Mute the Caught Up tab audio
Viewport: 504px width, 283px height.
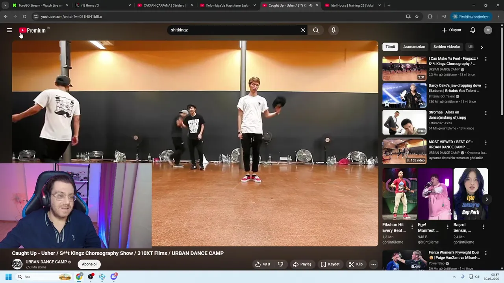click(311, 6)
